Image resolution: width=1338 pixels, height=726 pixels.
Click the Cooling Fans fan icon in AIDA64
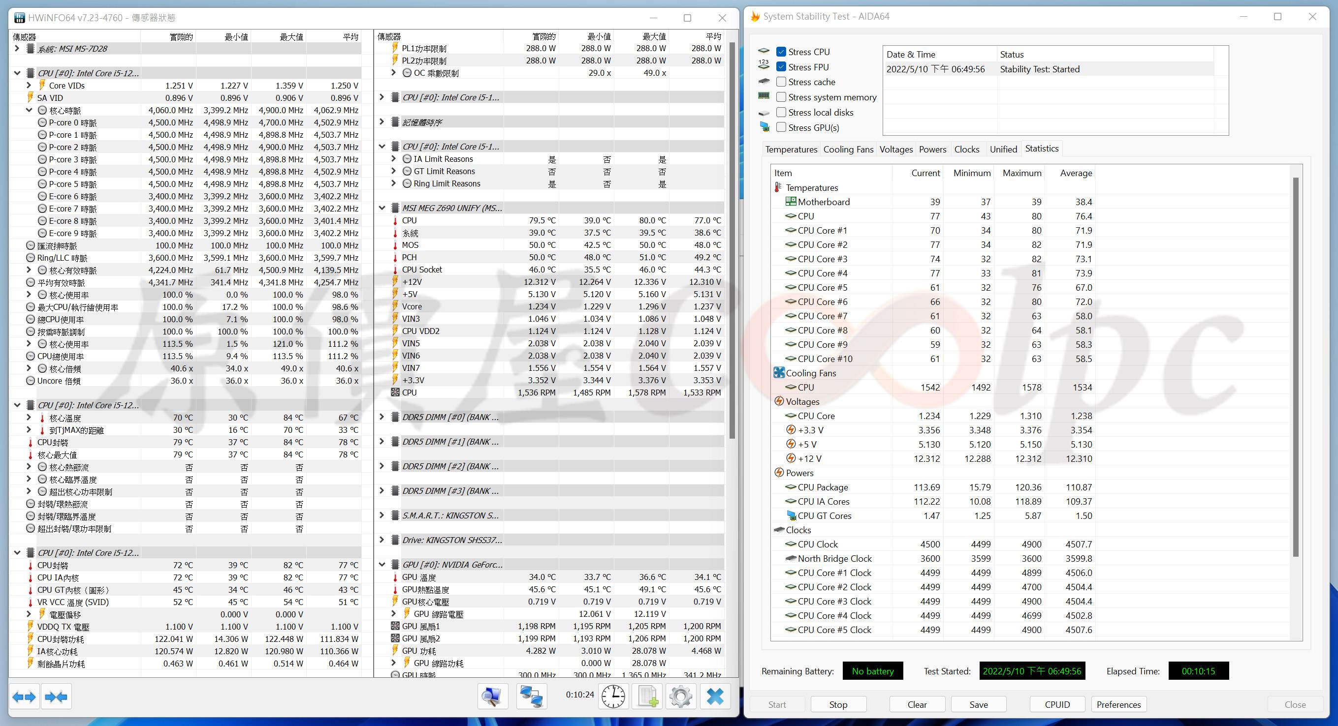click(x=779, y=373)
